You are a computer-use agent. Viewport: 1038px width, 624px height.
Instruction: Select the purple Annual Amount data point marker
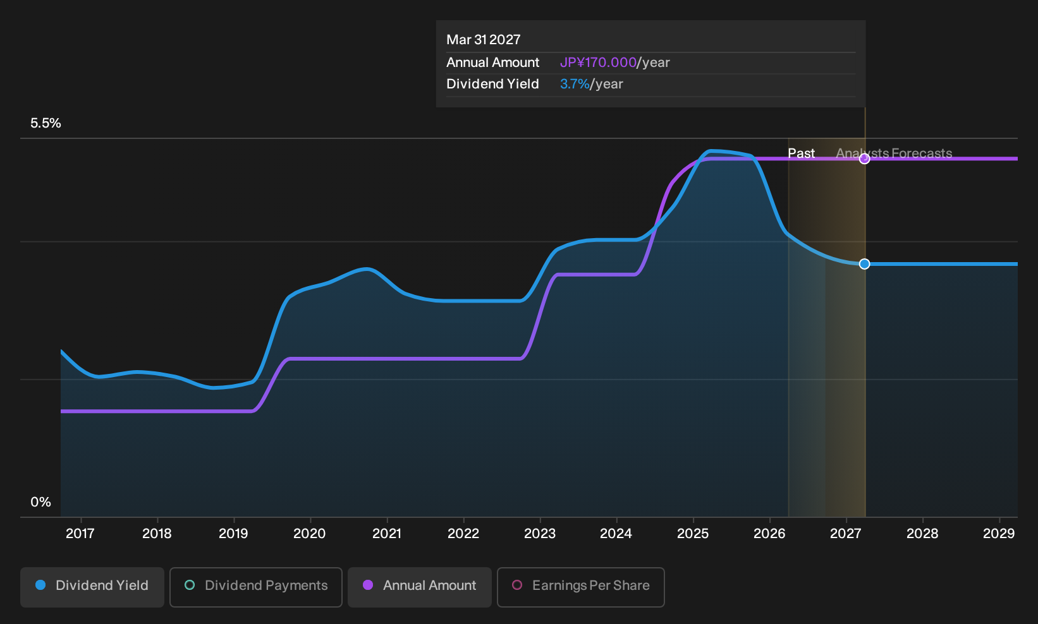click(865, 159)
